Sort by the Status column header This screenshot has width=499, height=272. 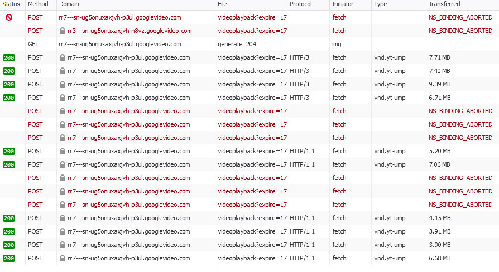[11, 4]
